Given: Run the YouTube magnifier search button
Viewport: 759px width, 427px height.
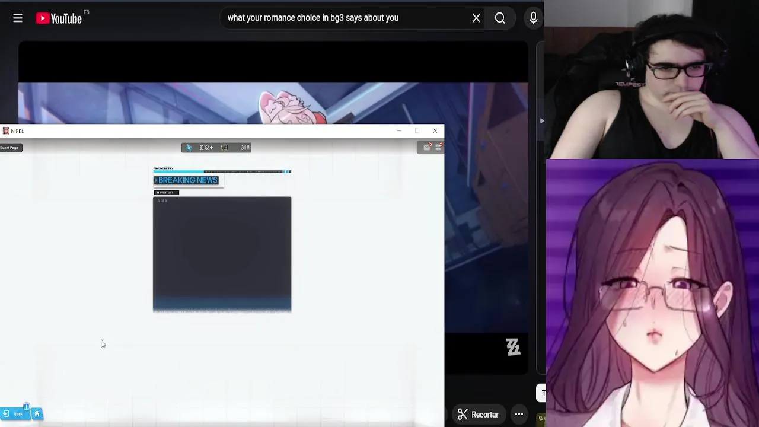Looking at the screenshot, I should pos(500,18).
